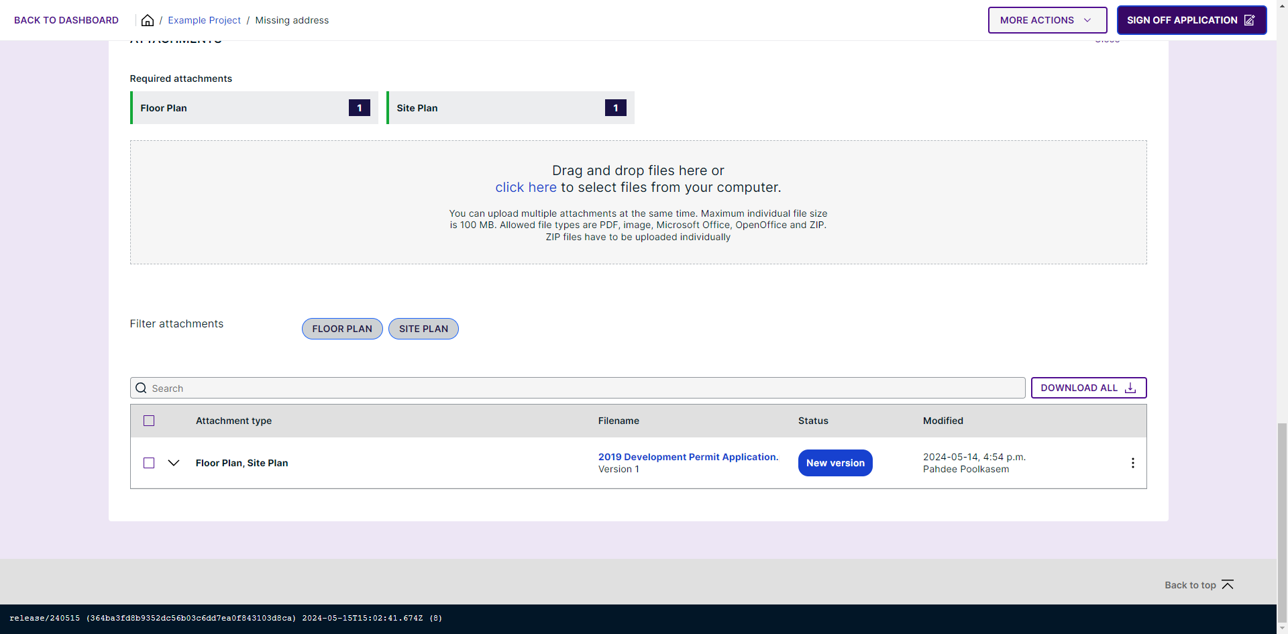The height and width of the screenshot is (634, 1288).
Task: Click the home icon in breadcrumb
Action: click(148, 20)
